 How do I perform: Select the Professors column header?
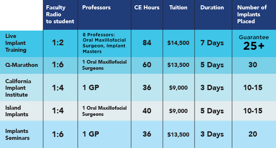[96, 7]
